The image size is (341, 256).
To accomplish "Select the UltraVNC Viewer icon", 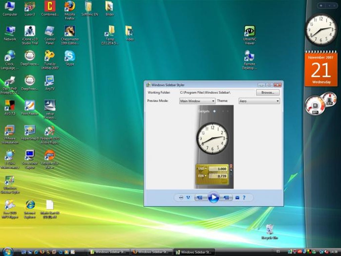I will coord(250,35).
